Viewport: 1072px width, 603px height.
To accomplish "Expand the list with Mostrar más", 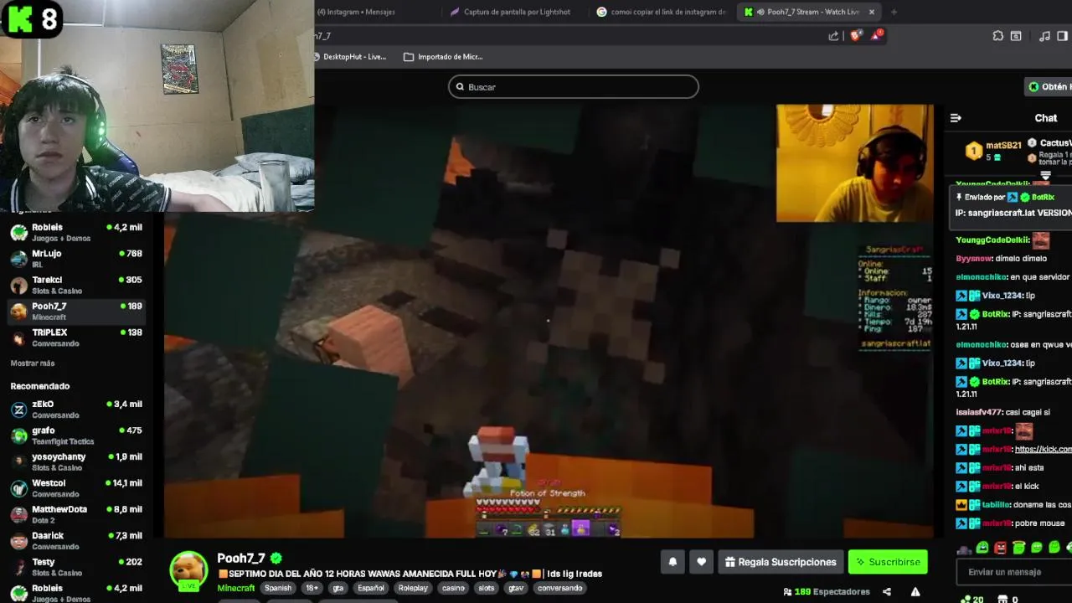I will [33, 363].
